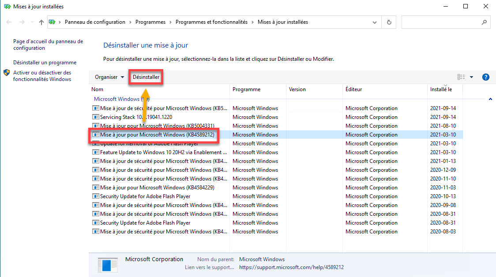
Task: Select the Microsoft Windows group header
Action: (121, 99)
